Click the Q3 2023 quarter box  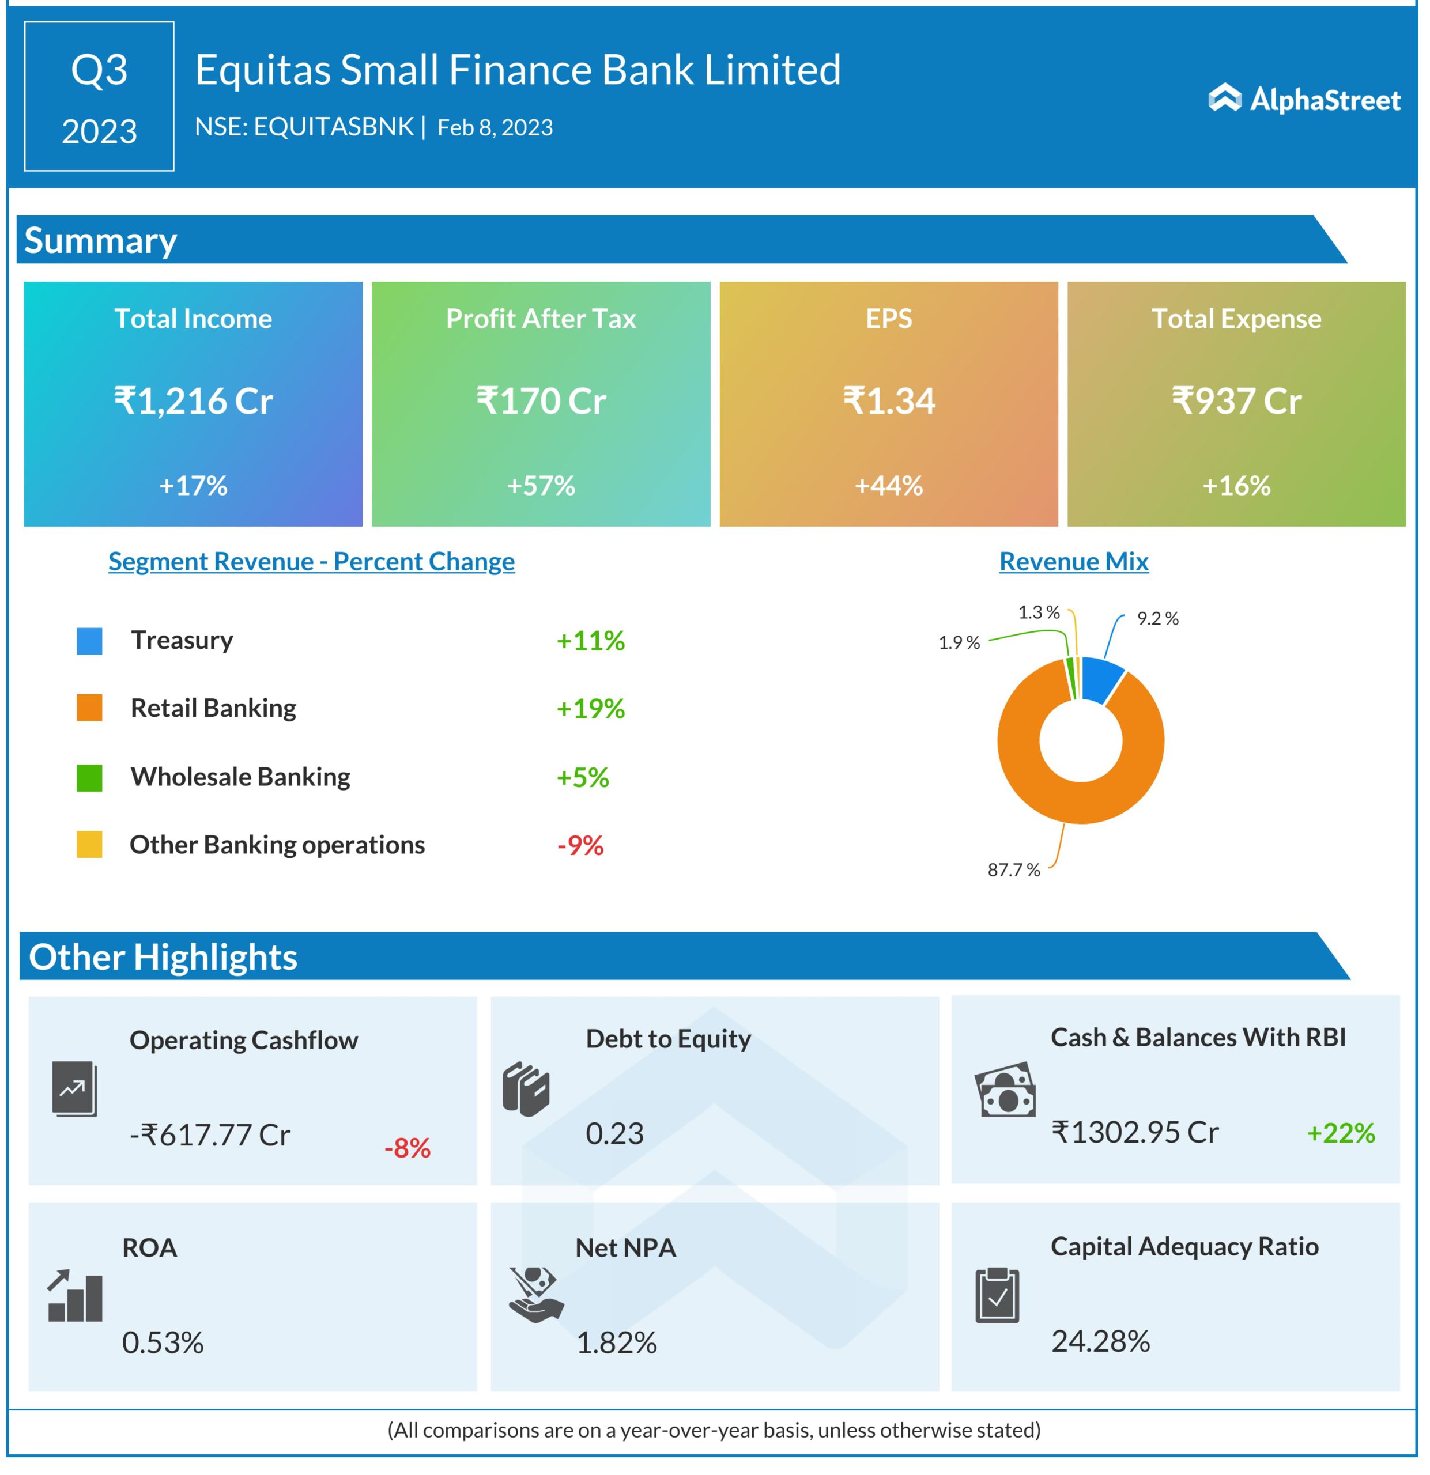tap(99, 96)
